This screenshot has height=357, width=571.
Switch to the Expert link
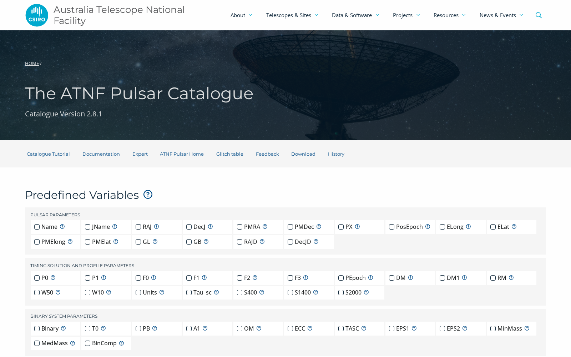pyautogui.click(x=140, y=154)
